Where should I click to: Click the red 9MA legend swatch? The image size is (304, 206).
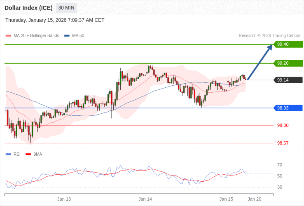28,154
